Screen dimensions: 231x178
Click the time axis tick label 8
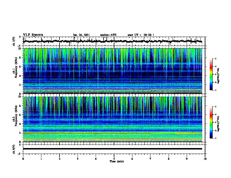[169, 159]
